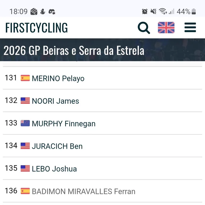Image resolution: width=205 pixels, height=205 pixels.
Task: Tap US flag beside LEBO Joshua
Action: (x=25, y=168)
